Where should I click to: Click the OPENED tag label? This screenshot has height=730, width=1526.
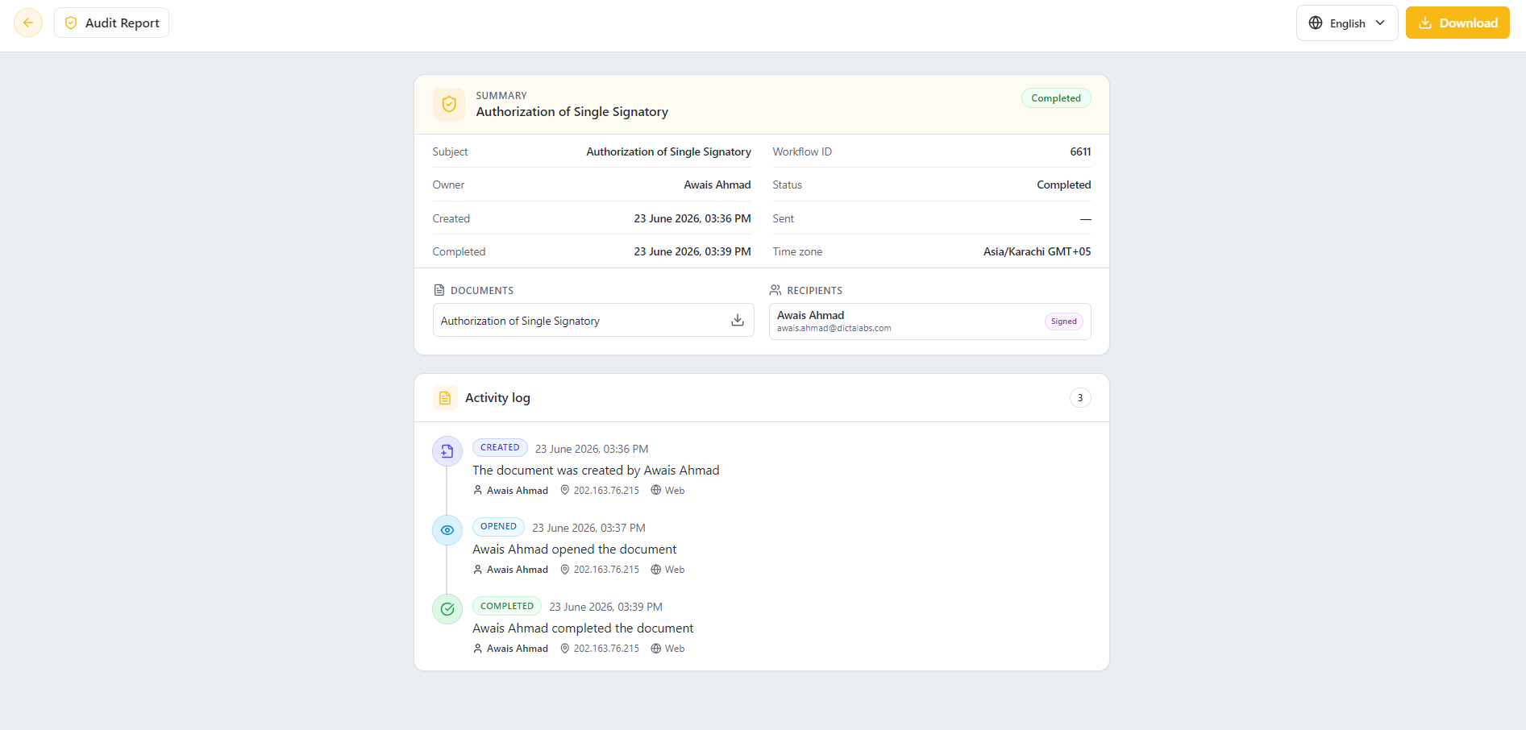(x=498, y=527)
